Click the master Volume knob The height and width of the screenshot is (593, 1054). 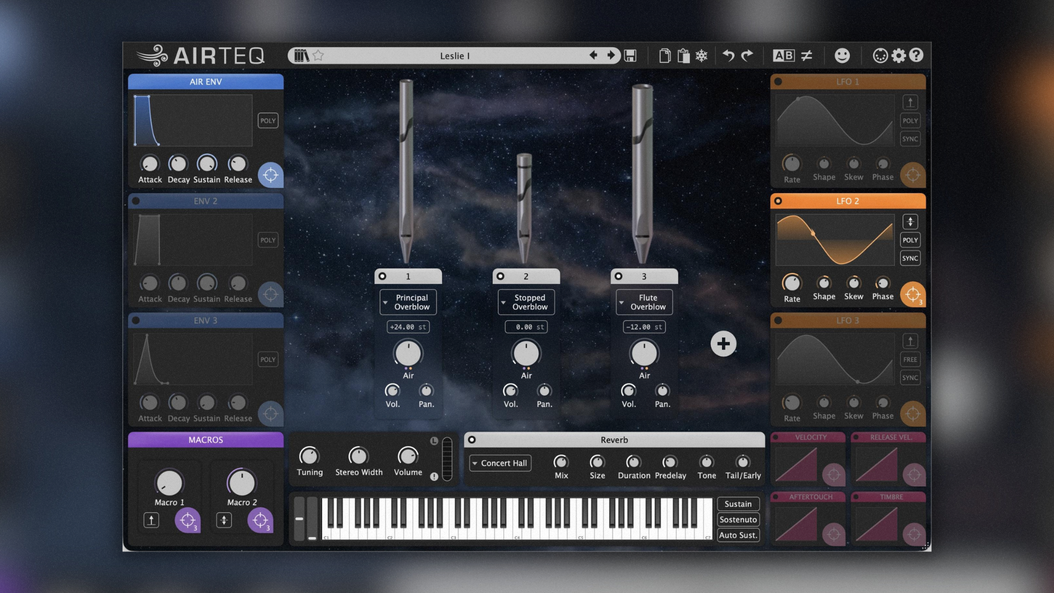[408, 456]
